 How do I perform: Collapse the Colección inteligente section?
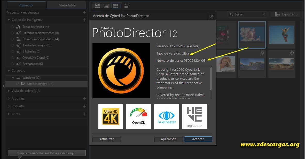point(9,20)
